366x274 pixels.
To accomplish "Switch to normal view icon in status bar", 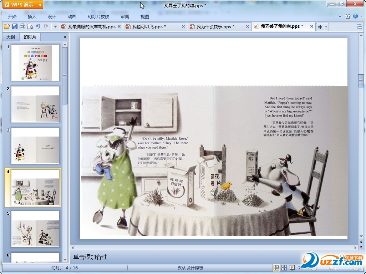I will (x=276, y=268).
